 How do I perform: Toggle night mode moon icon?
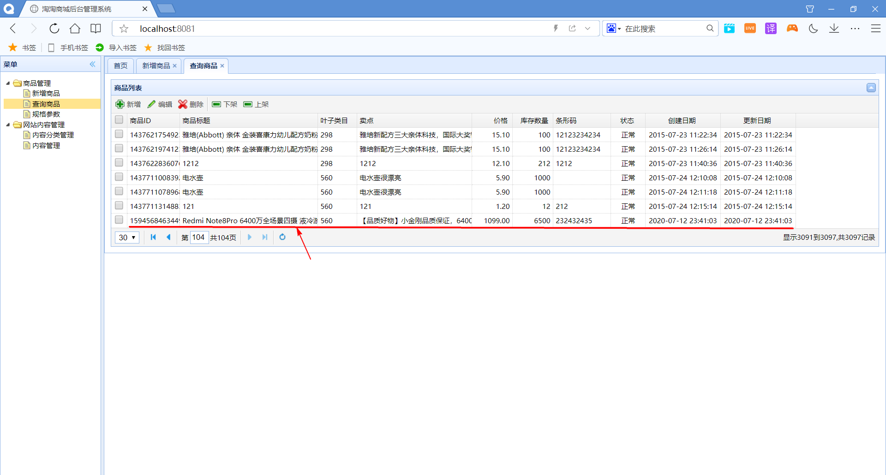[x=813, y=29]
